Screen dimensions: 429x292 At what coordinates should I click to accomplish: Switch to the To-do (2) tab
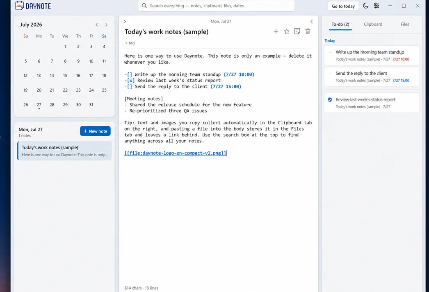click(x=340, y=24)
